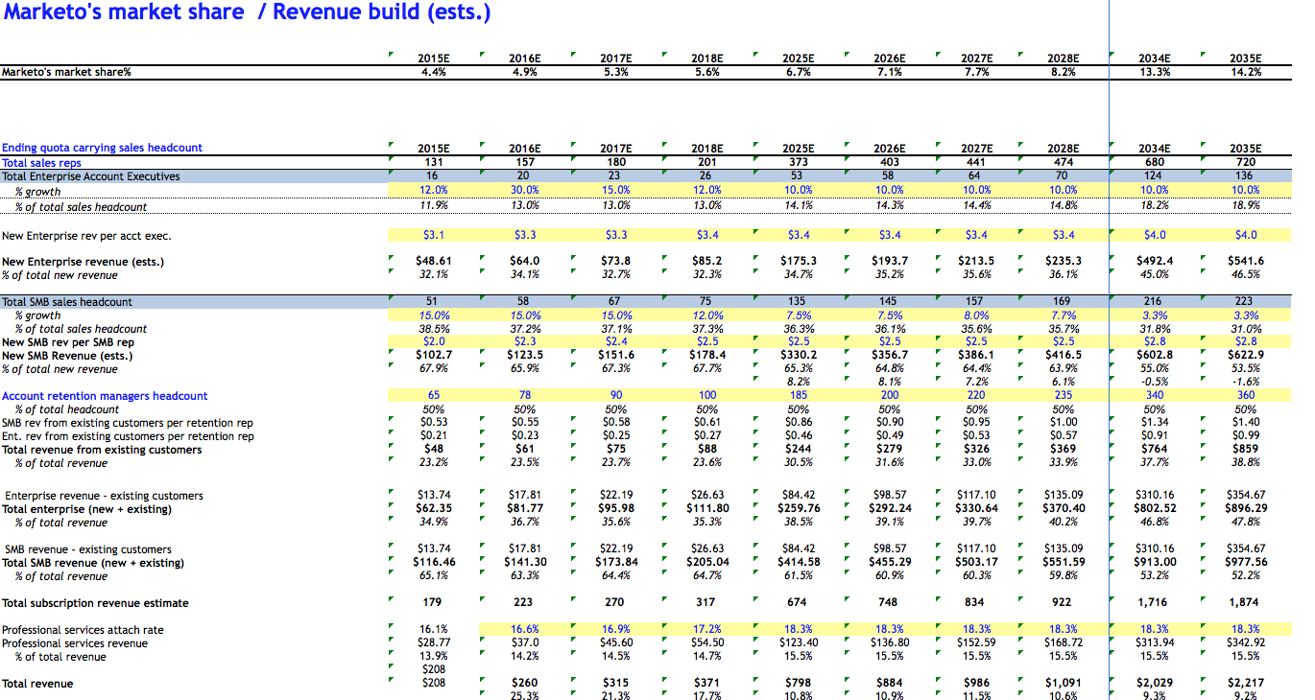Select Total SMB revenue 2034E $913.00
1315x700 pixels.
[1155, 562]
